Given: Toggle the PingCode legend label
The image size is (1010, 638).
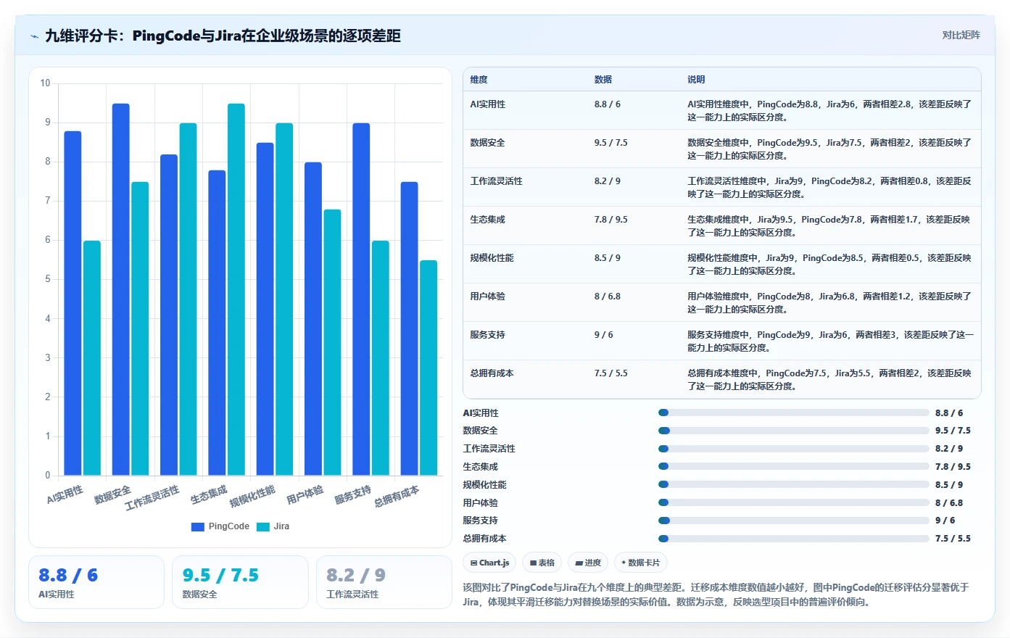Looking at the screenshot, I should pos(229,526).
